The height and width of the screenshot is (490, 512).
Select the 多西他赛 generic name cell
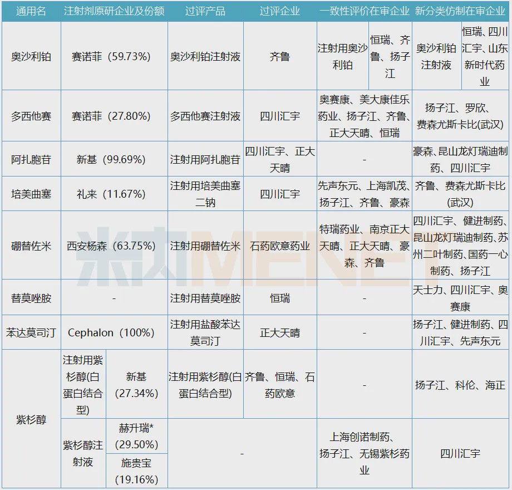(x=31, y=116)
